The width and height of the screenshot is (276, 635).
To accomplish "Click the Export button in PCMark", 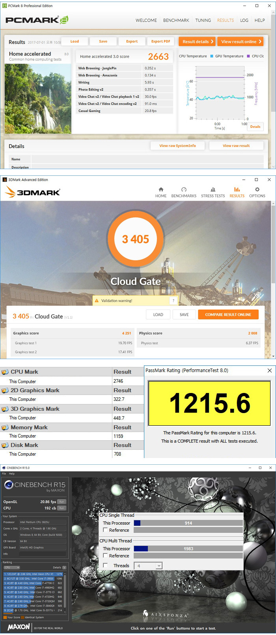I will click(x=132, y=41).
